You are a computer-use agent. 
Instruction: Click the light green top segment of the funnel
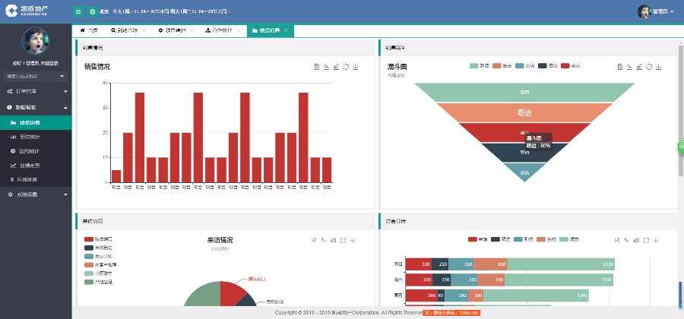pos(524,93)
